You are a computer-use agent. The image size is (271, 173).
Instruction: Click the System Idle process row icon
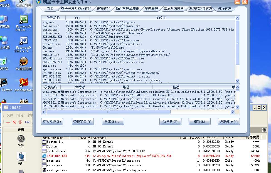pyautogui.click(x=44, y=142)
